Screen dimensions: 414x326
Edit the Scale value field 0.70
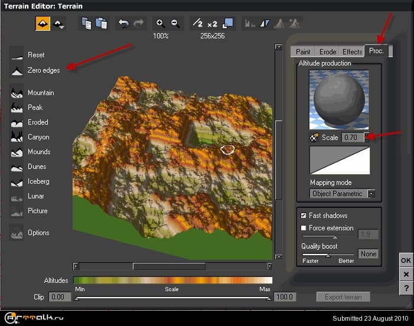tap(353, 137)
